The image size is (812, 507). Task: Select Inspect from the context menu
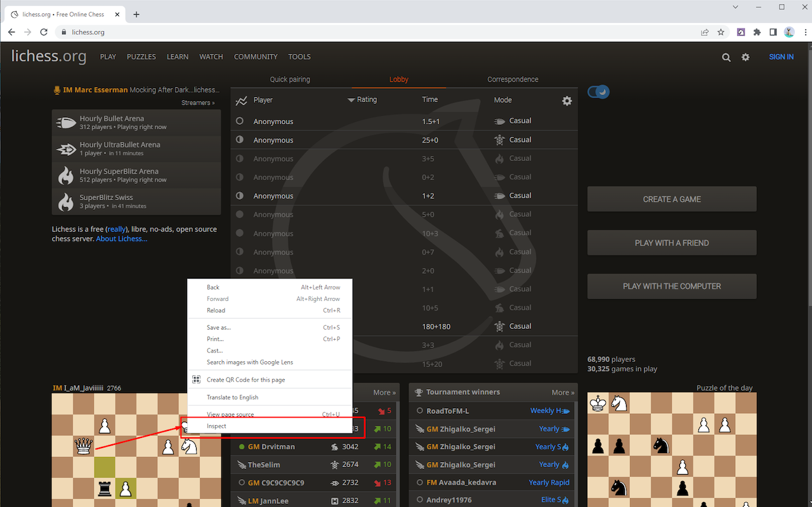click(x=216, y=426)
